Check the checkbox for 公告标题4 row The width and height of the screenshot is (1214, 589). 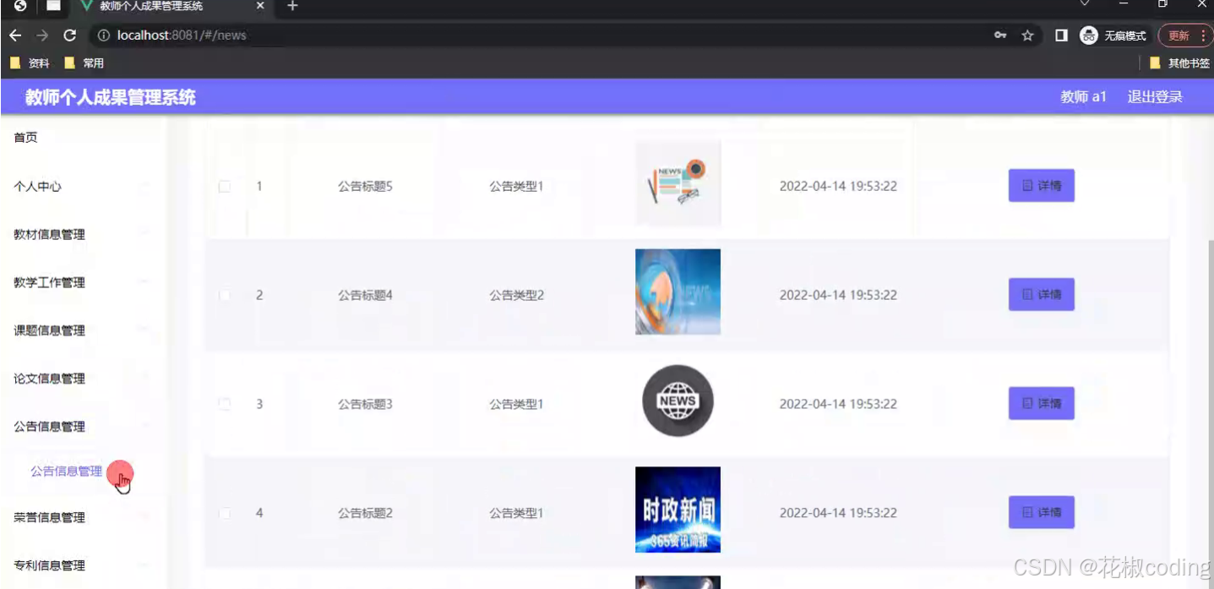[x=225, y=295]
